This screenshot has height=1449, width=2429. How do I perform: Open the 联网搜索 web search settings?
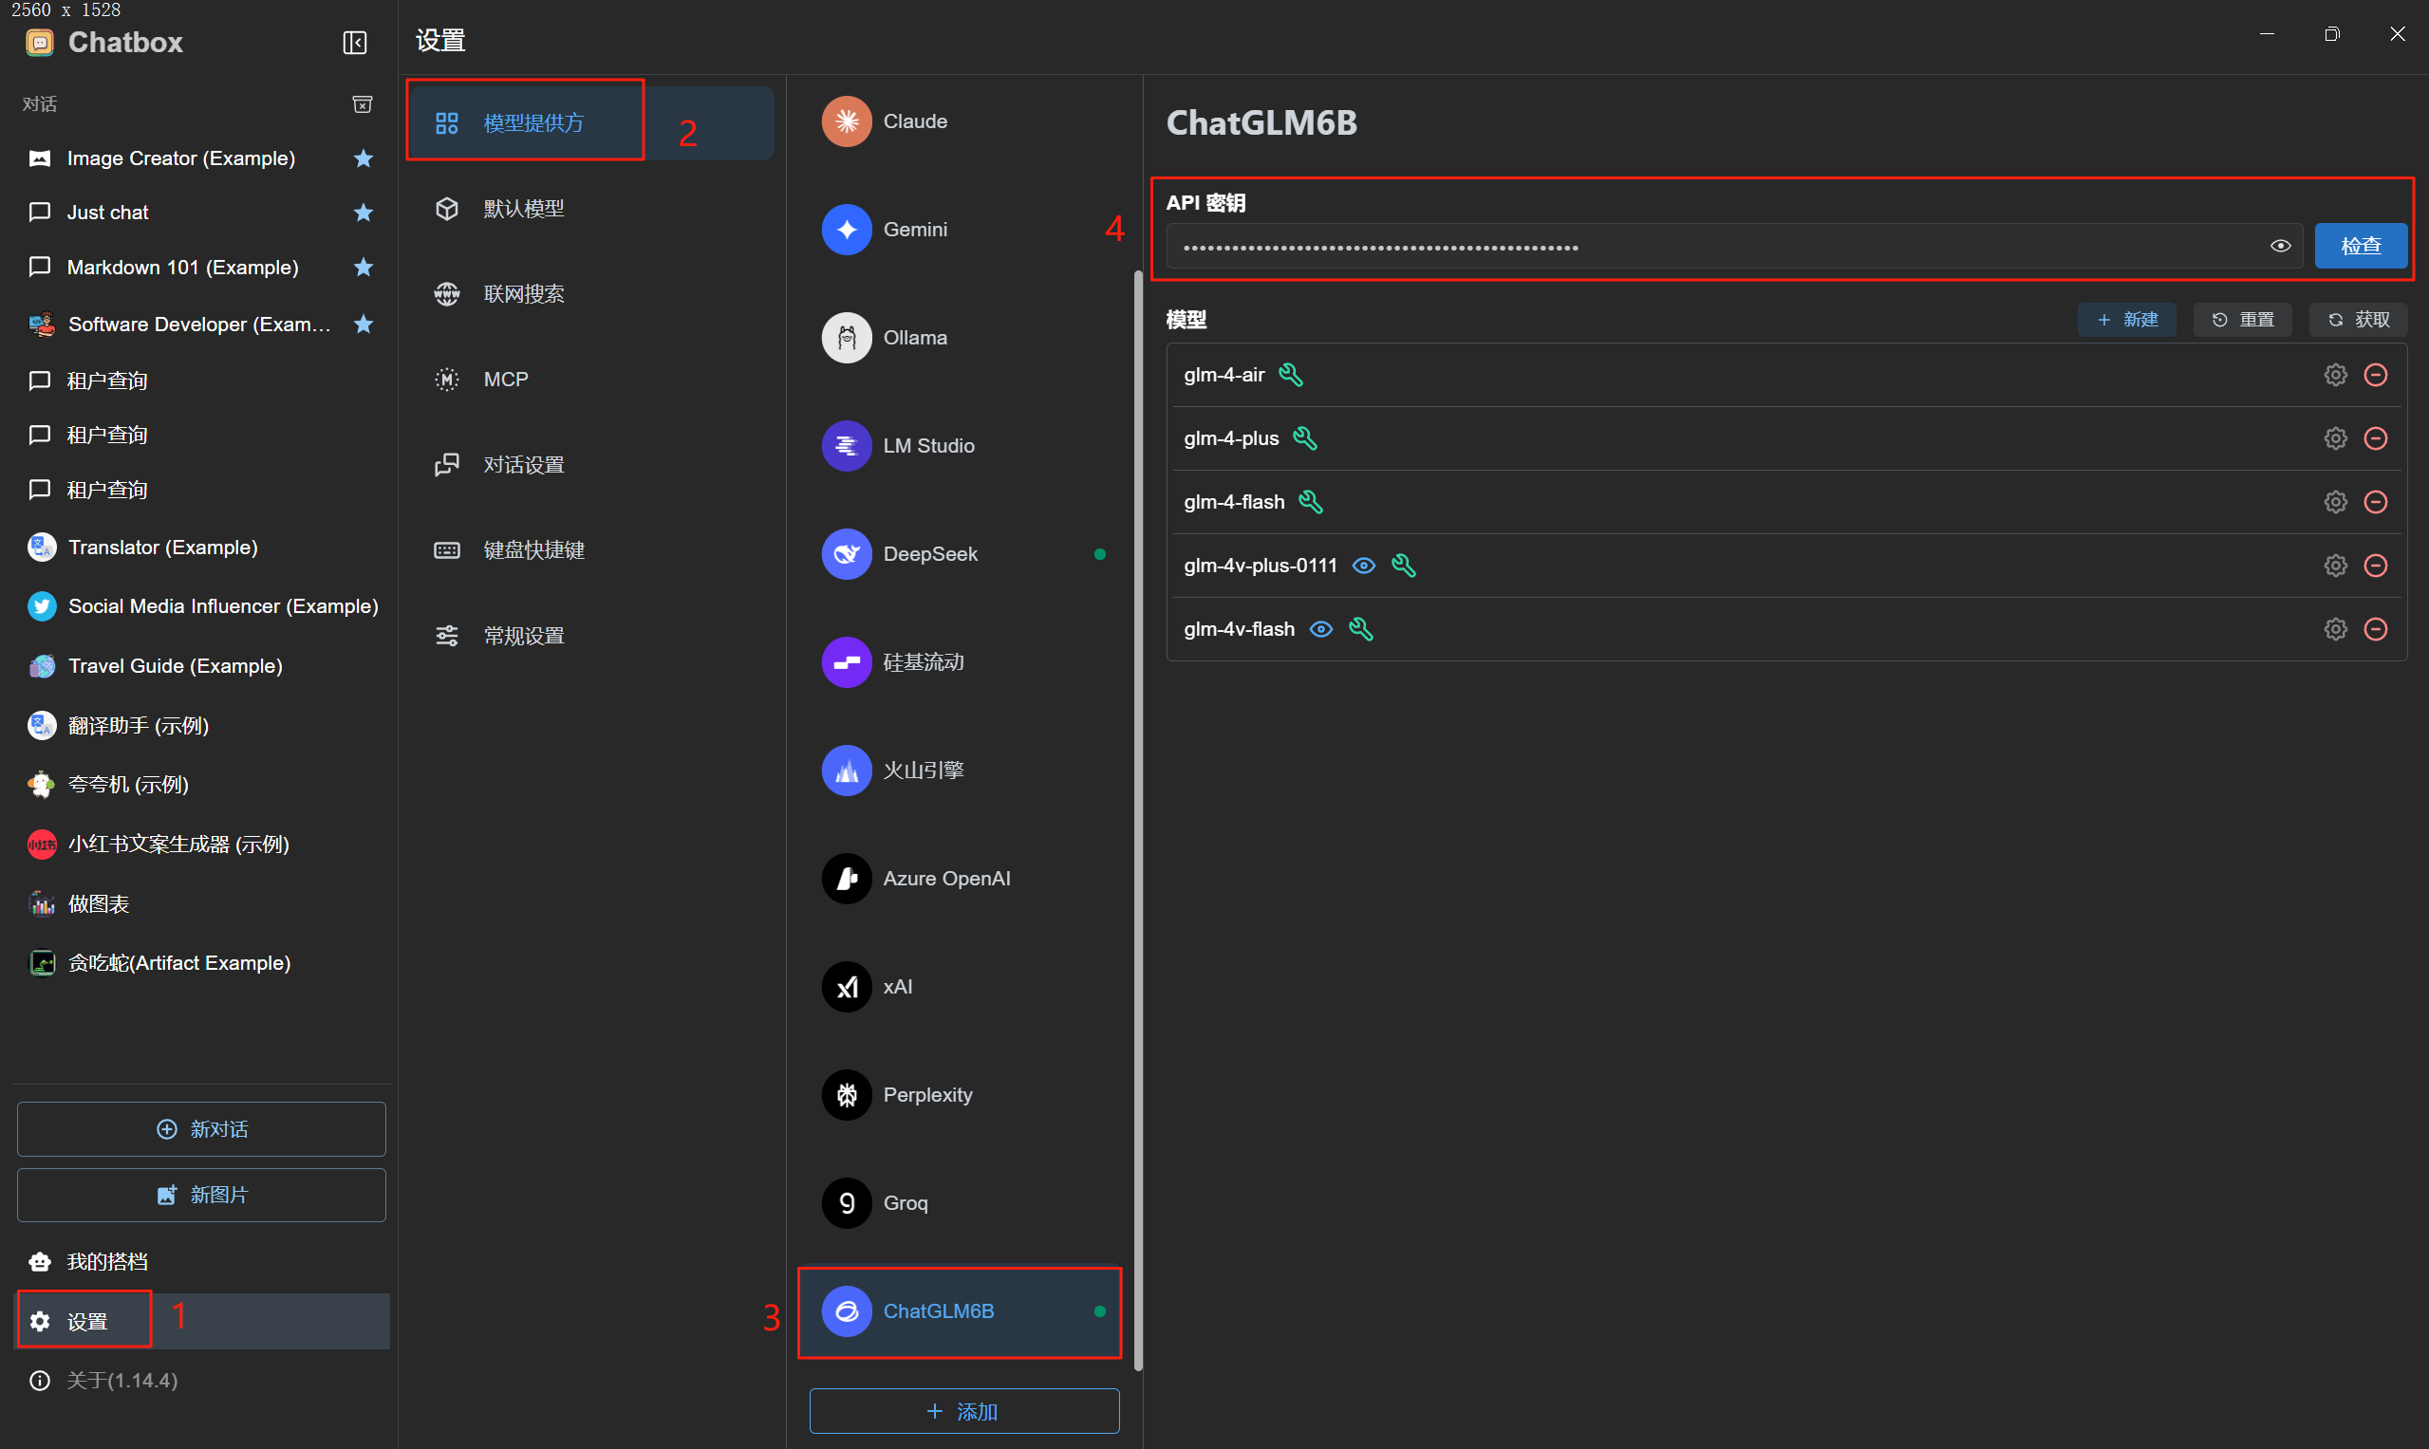pos(525,293)
